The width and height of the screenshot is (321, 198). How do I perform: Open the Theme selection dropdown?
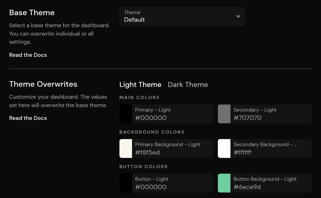[182, 16]
